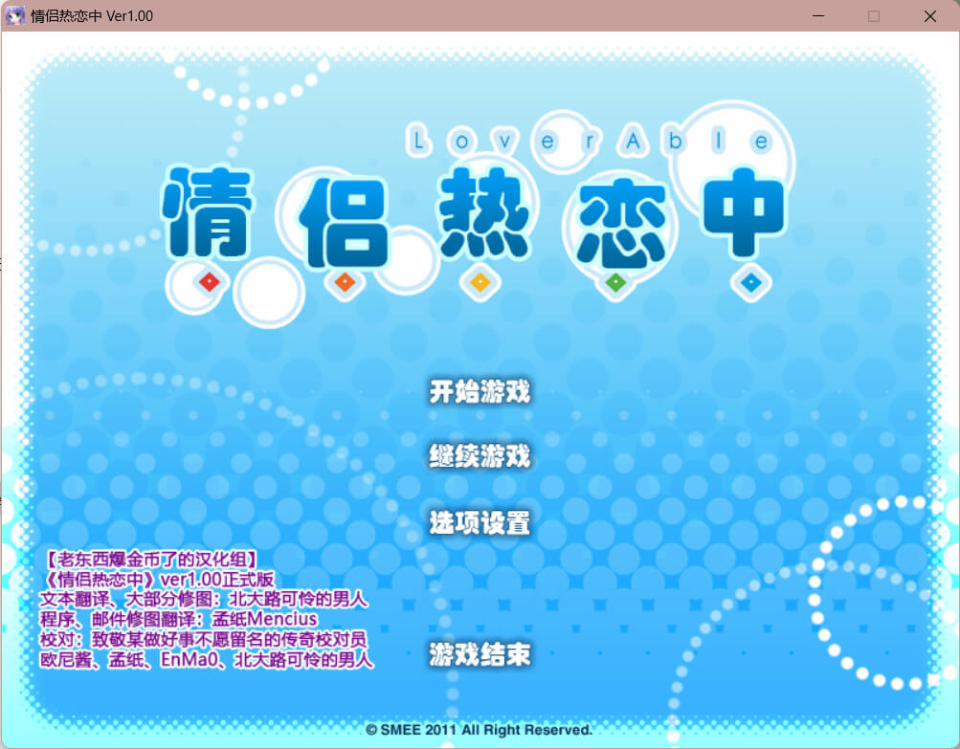960x749 pixels.
Task: Click the orange diamond under 侣
Action: point(345,282)
